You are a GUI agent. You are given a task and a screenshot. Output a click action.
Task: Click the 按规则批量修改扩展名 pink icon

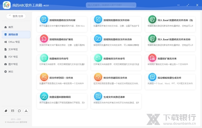point(44,39)
